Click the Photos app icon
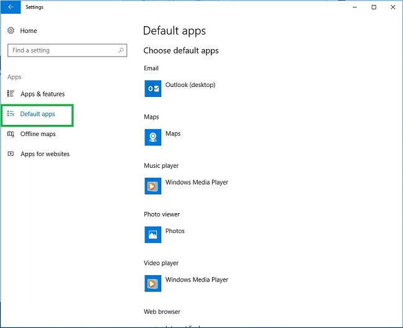 pos(153,234)
